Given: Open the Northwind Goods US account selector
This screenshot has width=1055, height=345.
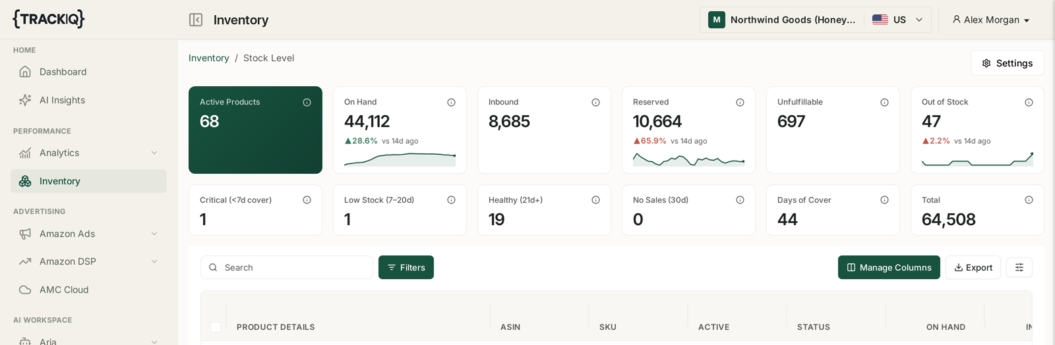Looking at the screenshot, I should click(816, 20).
